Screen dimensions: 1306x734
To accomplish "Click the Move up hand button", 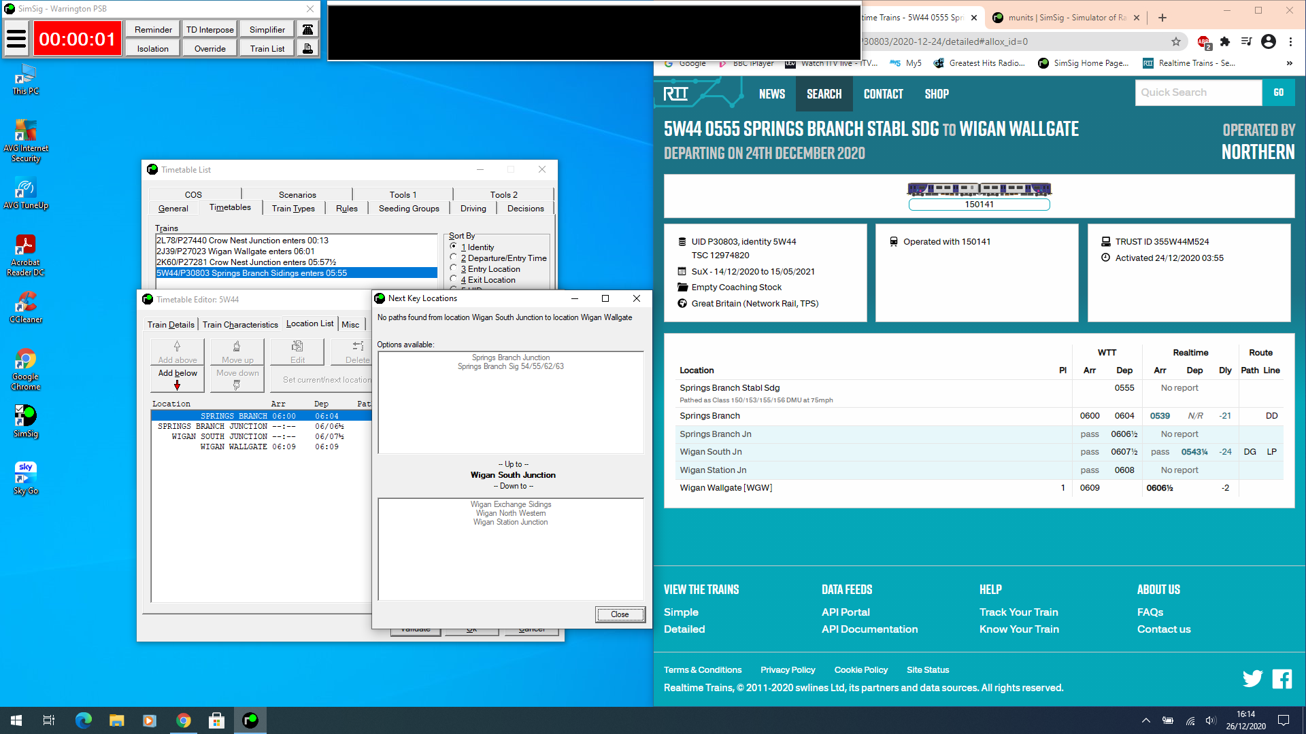I will click(x=237, y=352).
